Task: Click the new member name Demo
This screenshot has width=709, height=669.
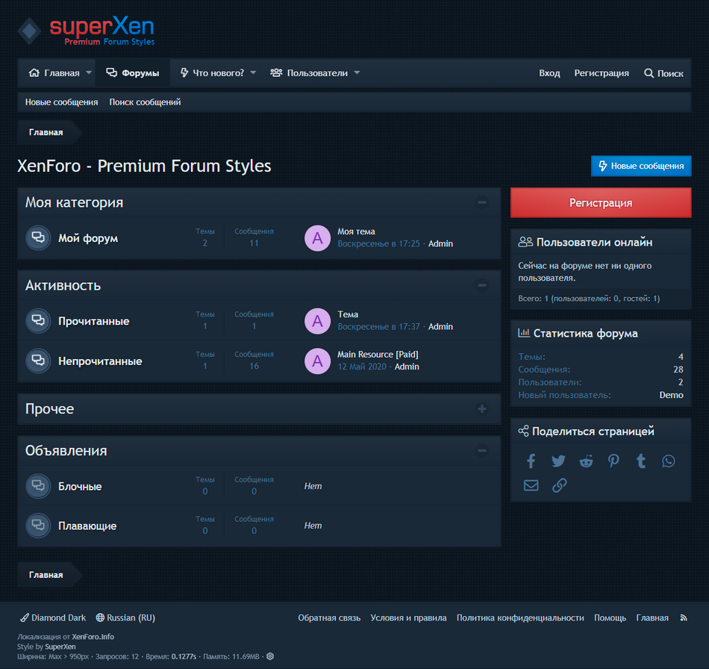Action: tap(672, 395)
